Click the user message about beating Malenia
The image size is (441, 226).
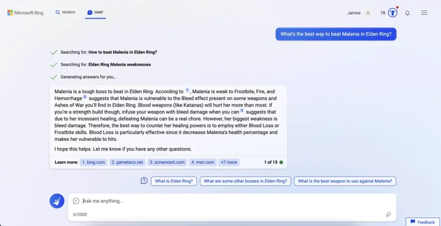point(336,34)
